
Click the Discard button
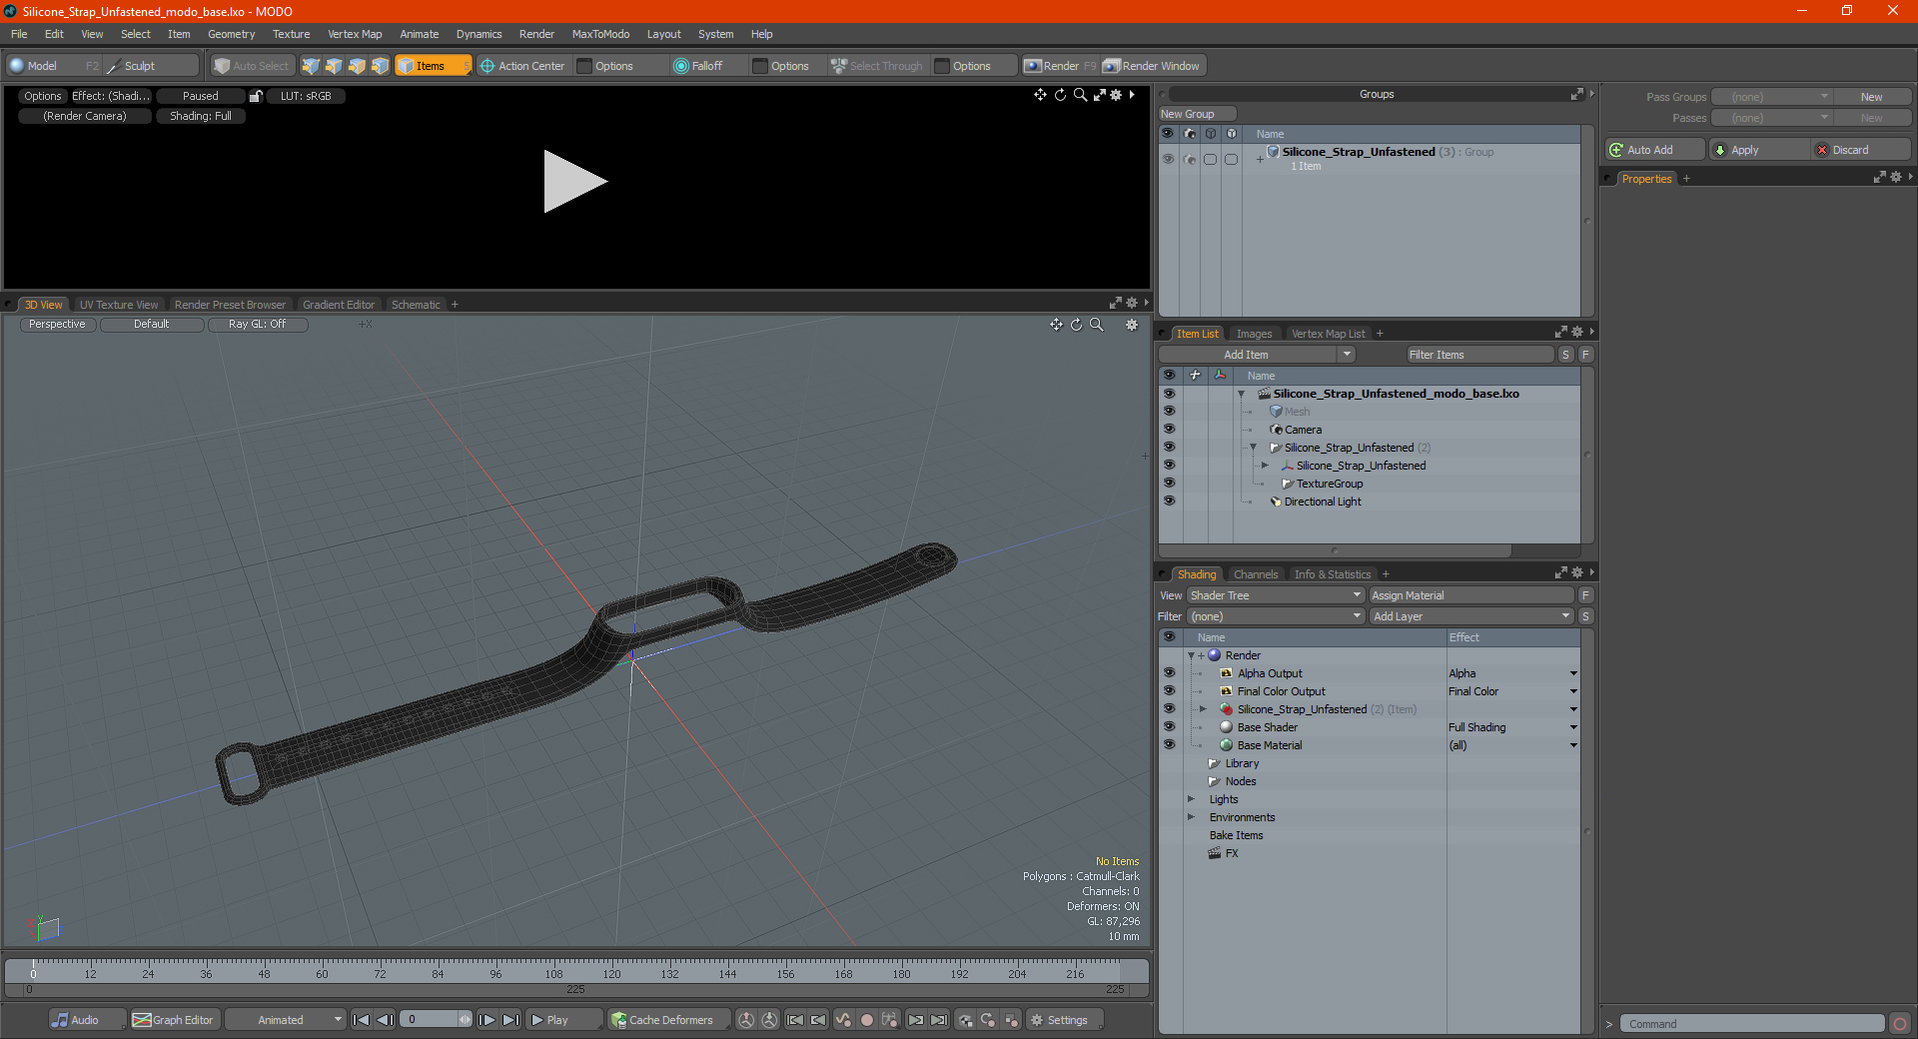1861,150
